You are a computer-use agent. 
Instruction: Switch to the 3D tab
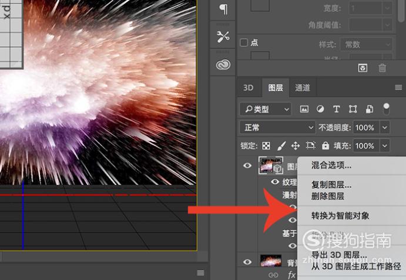pos(248,87)
